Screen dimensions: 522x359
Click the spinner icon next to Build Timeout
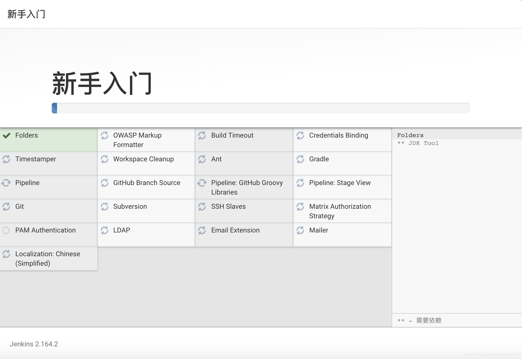pyautogui.click(x=202, y=135)
